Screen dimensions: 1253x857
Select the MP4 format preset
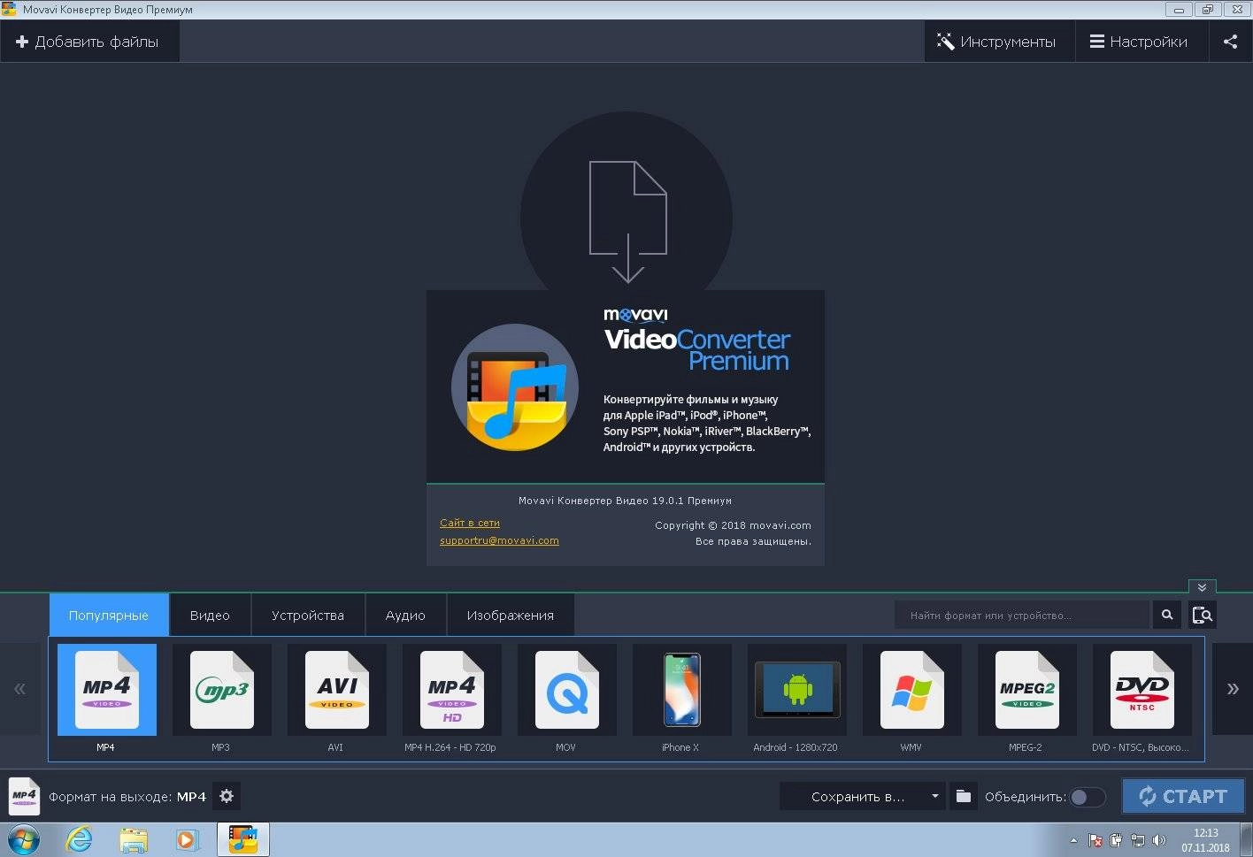pos(107,690)
